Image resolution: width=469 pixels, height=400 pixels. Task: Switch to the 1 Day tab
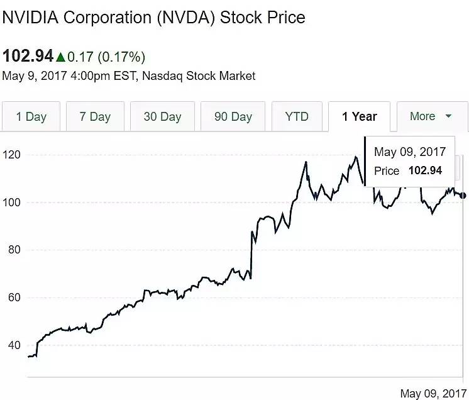(x=31, y=117)
